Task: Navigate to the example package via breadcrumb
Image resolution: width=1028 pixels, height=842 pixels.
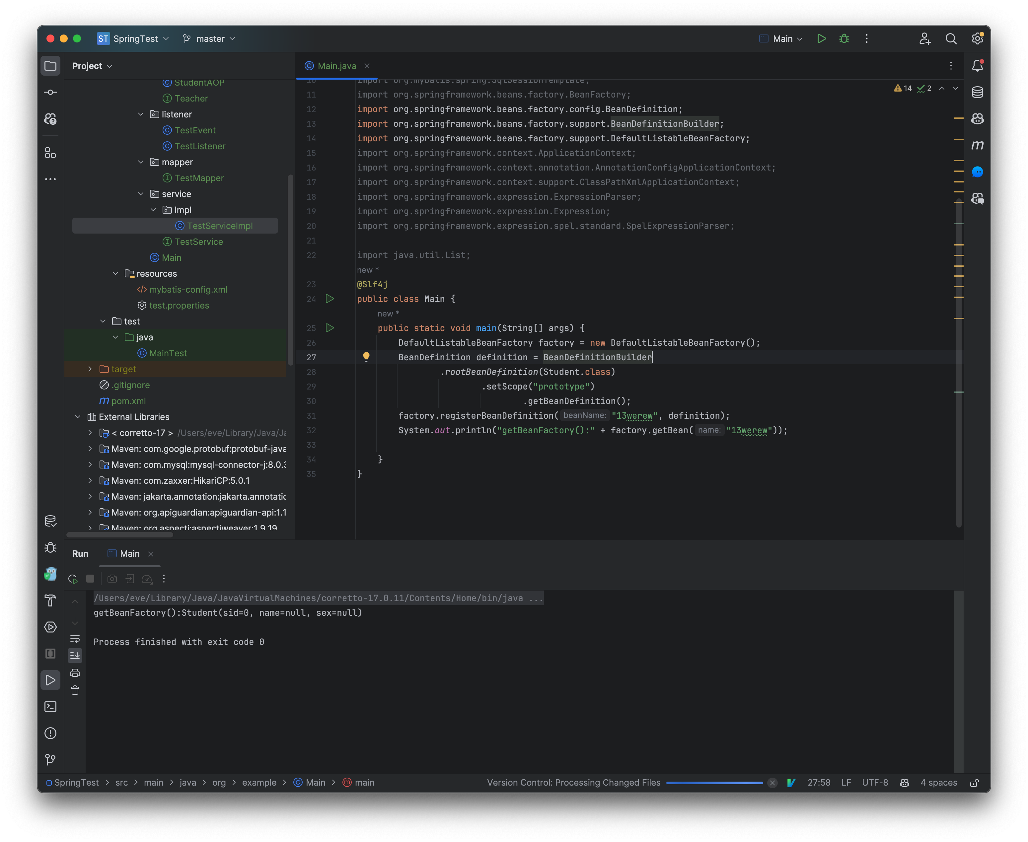Action: click(259, 782)
